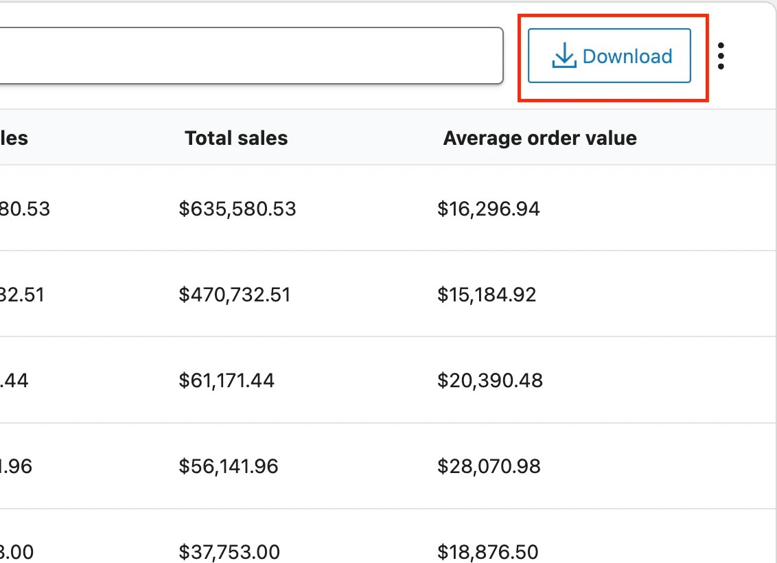This screenshot has height=563, width=777.
Task: Select total sales value $470,732.51
Action: pyautogui.click(x=234, y=295)
